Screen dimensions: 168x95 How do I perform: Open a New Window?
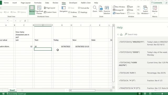[x=119, y=7]
